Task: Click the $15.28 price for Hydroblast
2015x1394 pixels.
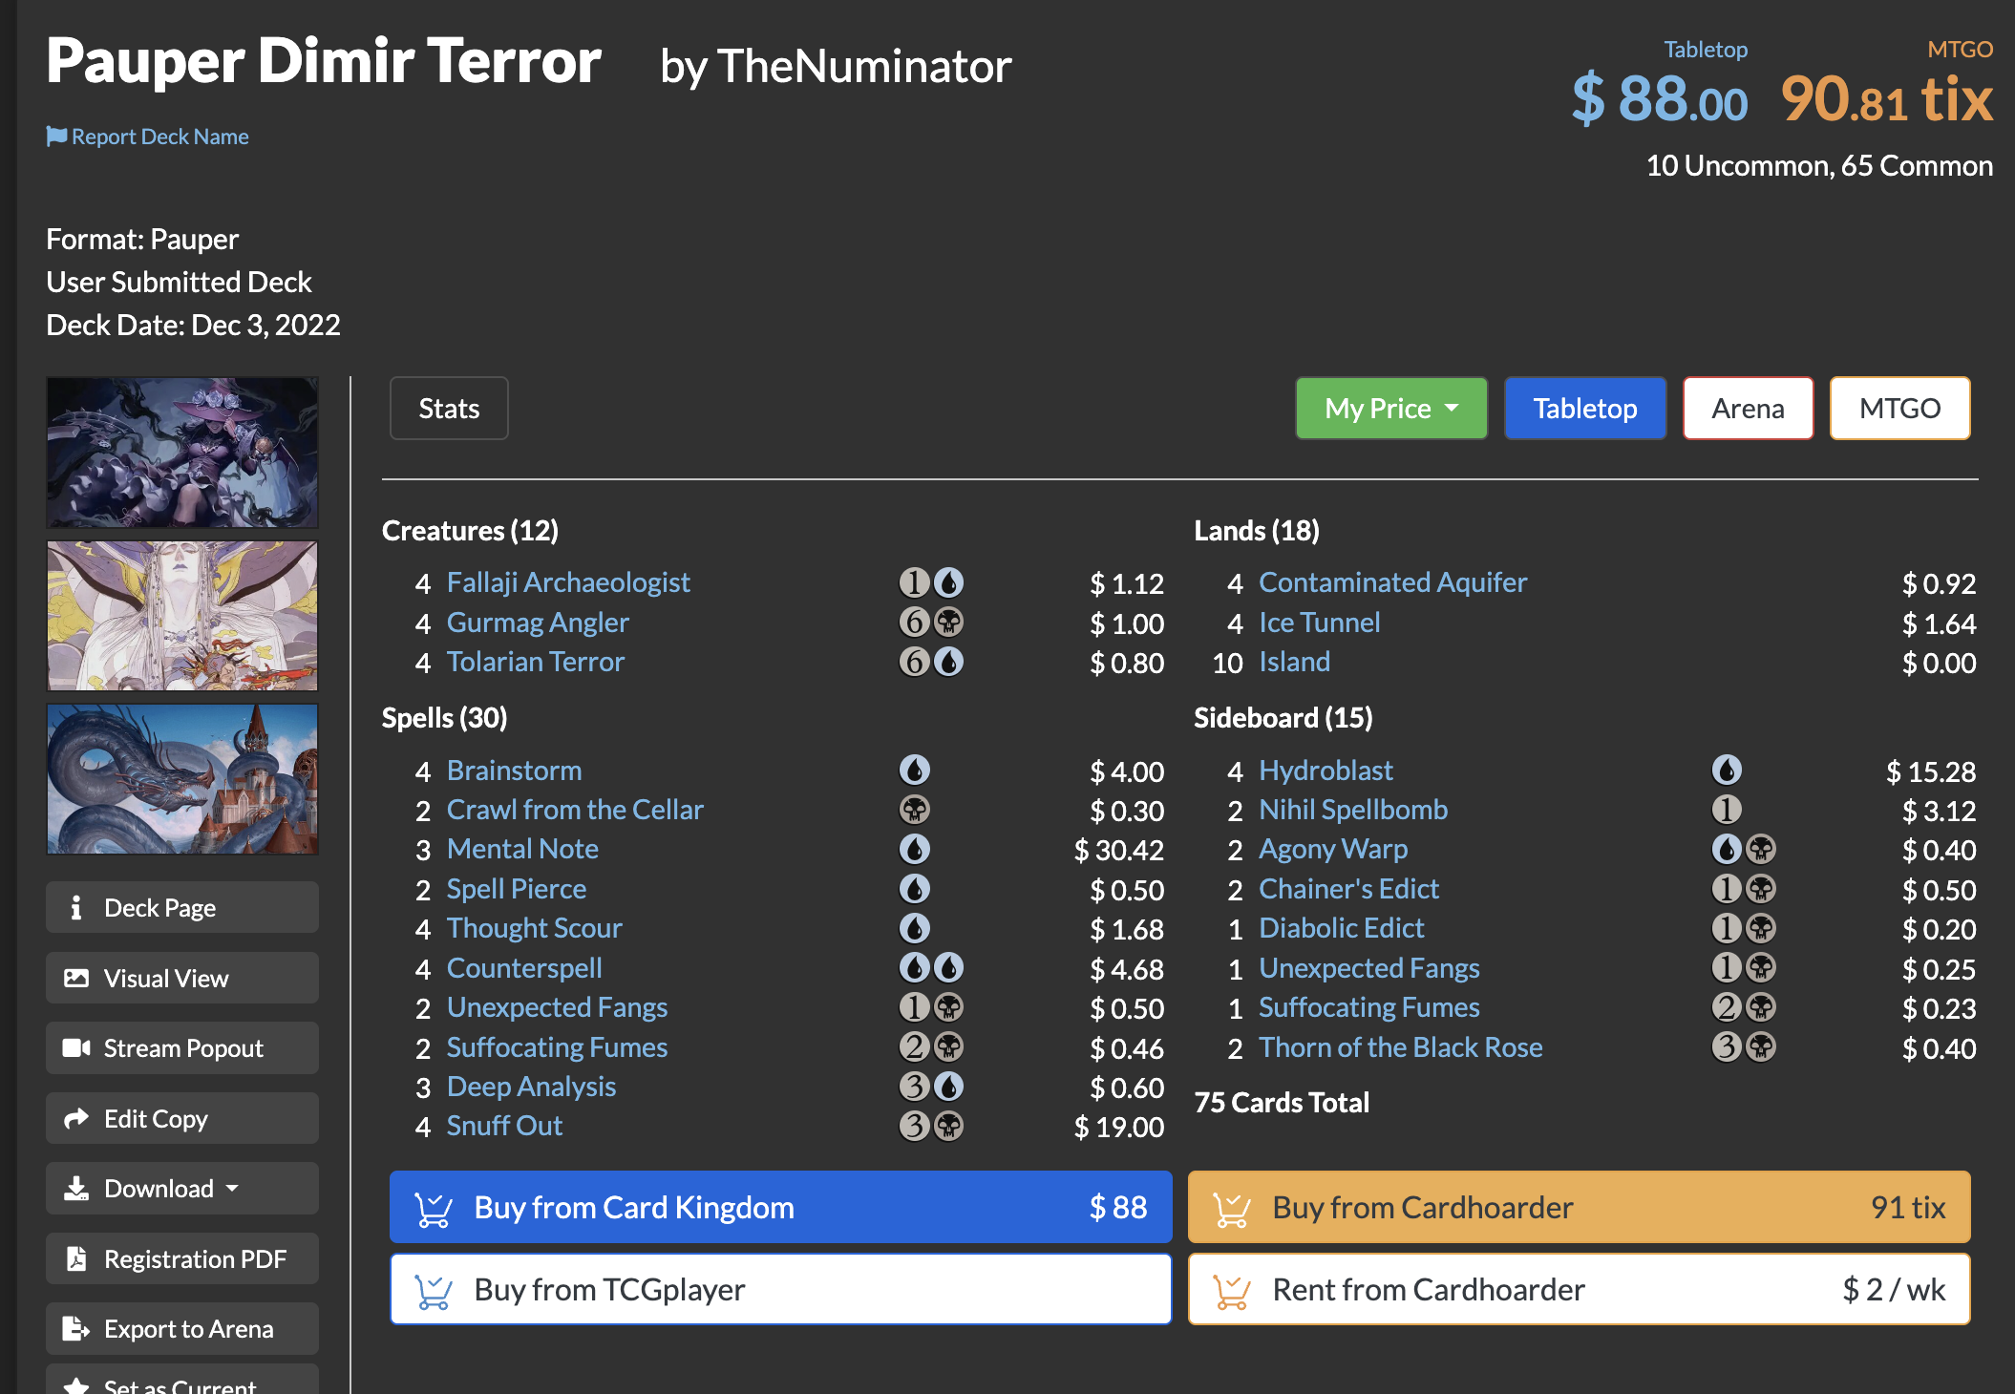Action: pos(1930,771)
